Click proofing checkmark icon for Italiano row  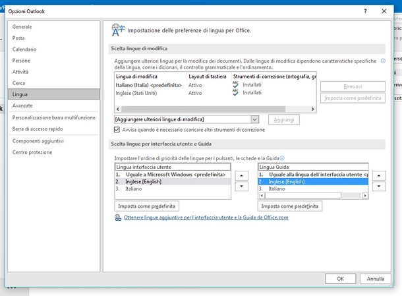(x=235, y=84)
